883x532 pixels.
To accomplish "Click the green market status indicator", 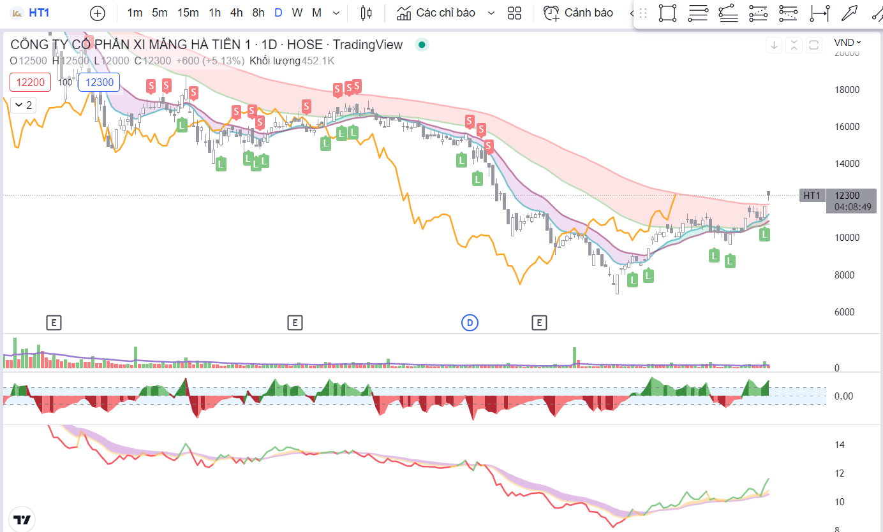I will [421, 45].
